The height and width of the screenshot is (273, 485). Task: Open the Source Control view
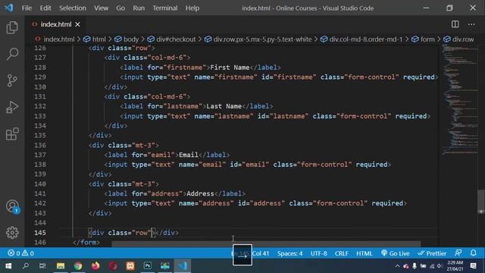click(x=12, y=81)
